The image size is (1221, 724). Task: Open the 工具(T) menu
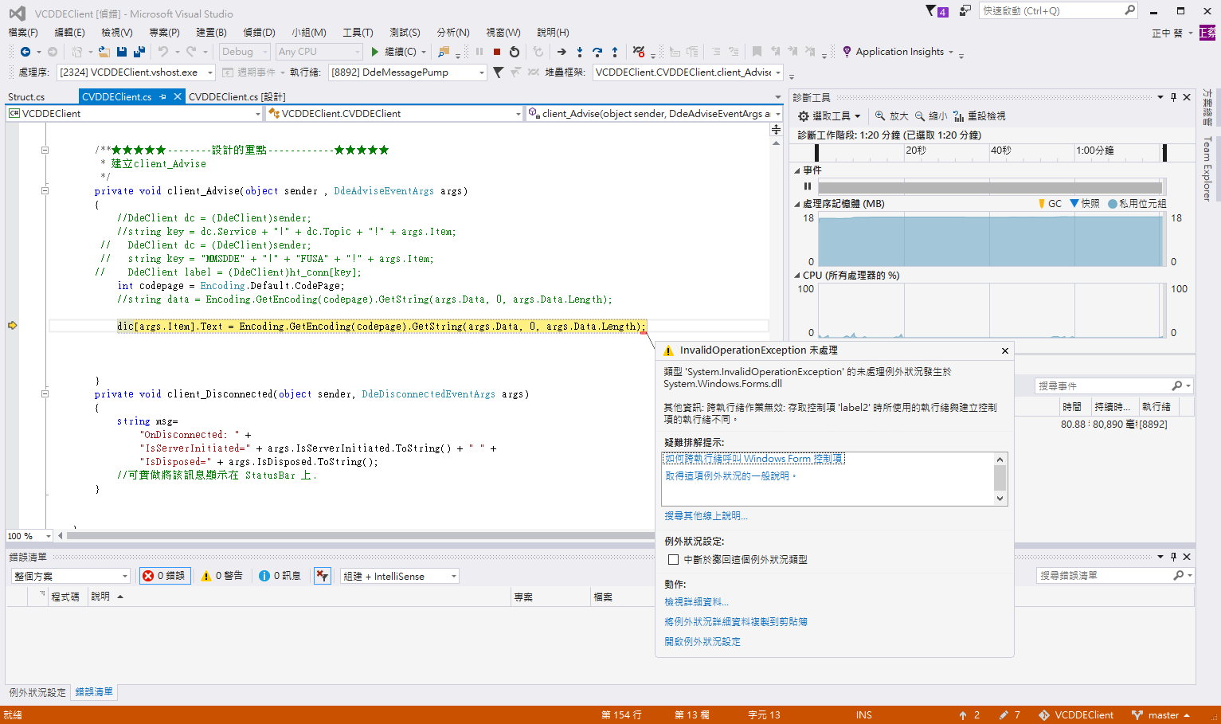pos(358,33)
